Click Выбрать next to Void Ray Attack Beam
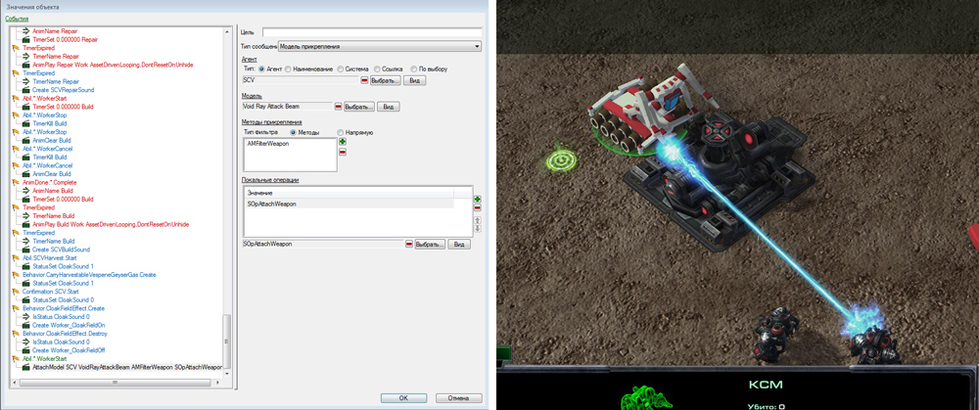The image size is (979, 410). (x=359, y=107)
